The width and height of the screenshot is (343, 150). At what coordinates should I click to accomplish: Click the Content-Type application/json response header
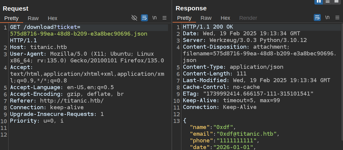(x=233, y=67)
